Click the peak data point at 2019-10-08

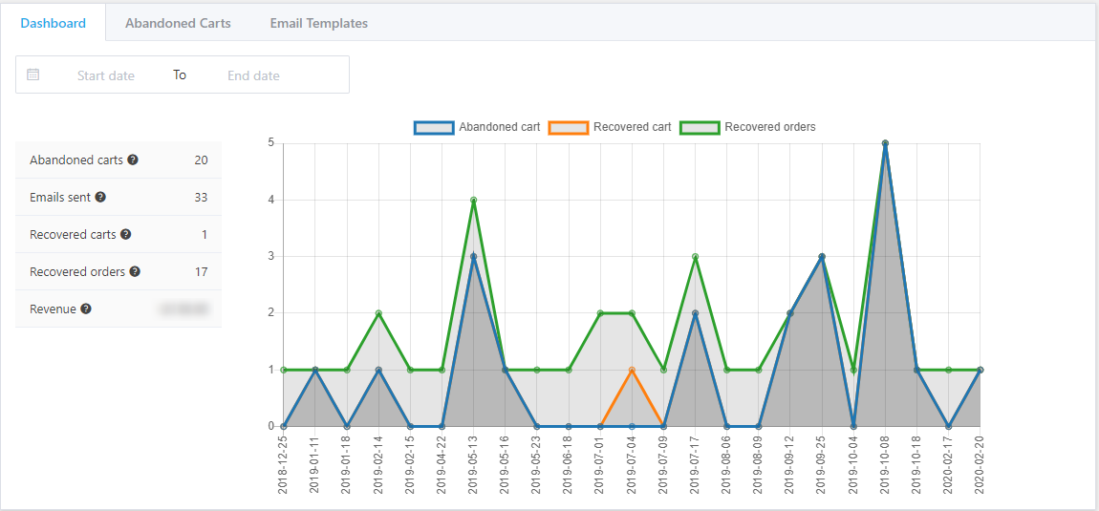click(885, 143)
